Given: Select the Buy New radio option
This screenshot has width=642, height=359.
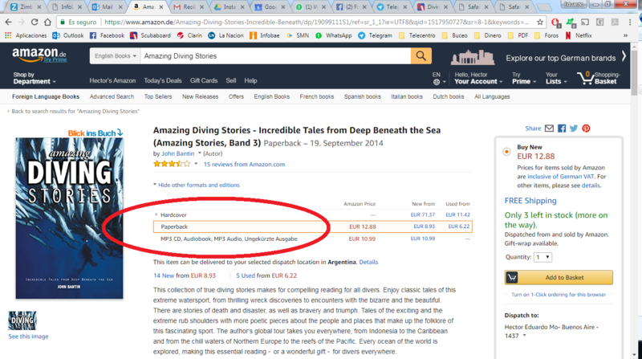Looking at the screenshot, I should (x=506, y=150).
